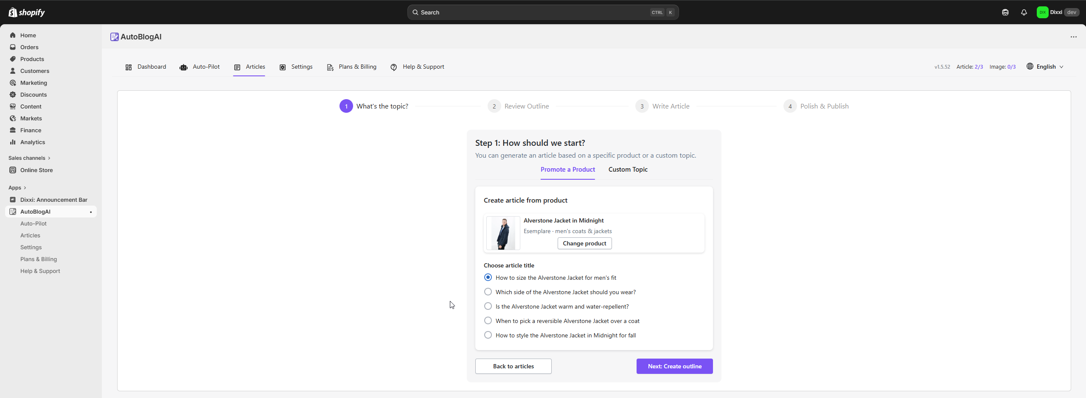Image resolution: width=1086 pixels, height=398 pixels.
Task: Click the Help & Support question icon
Action: 394,67
